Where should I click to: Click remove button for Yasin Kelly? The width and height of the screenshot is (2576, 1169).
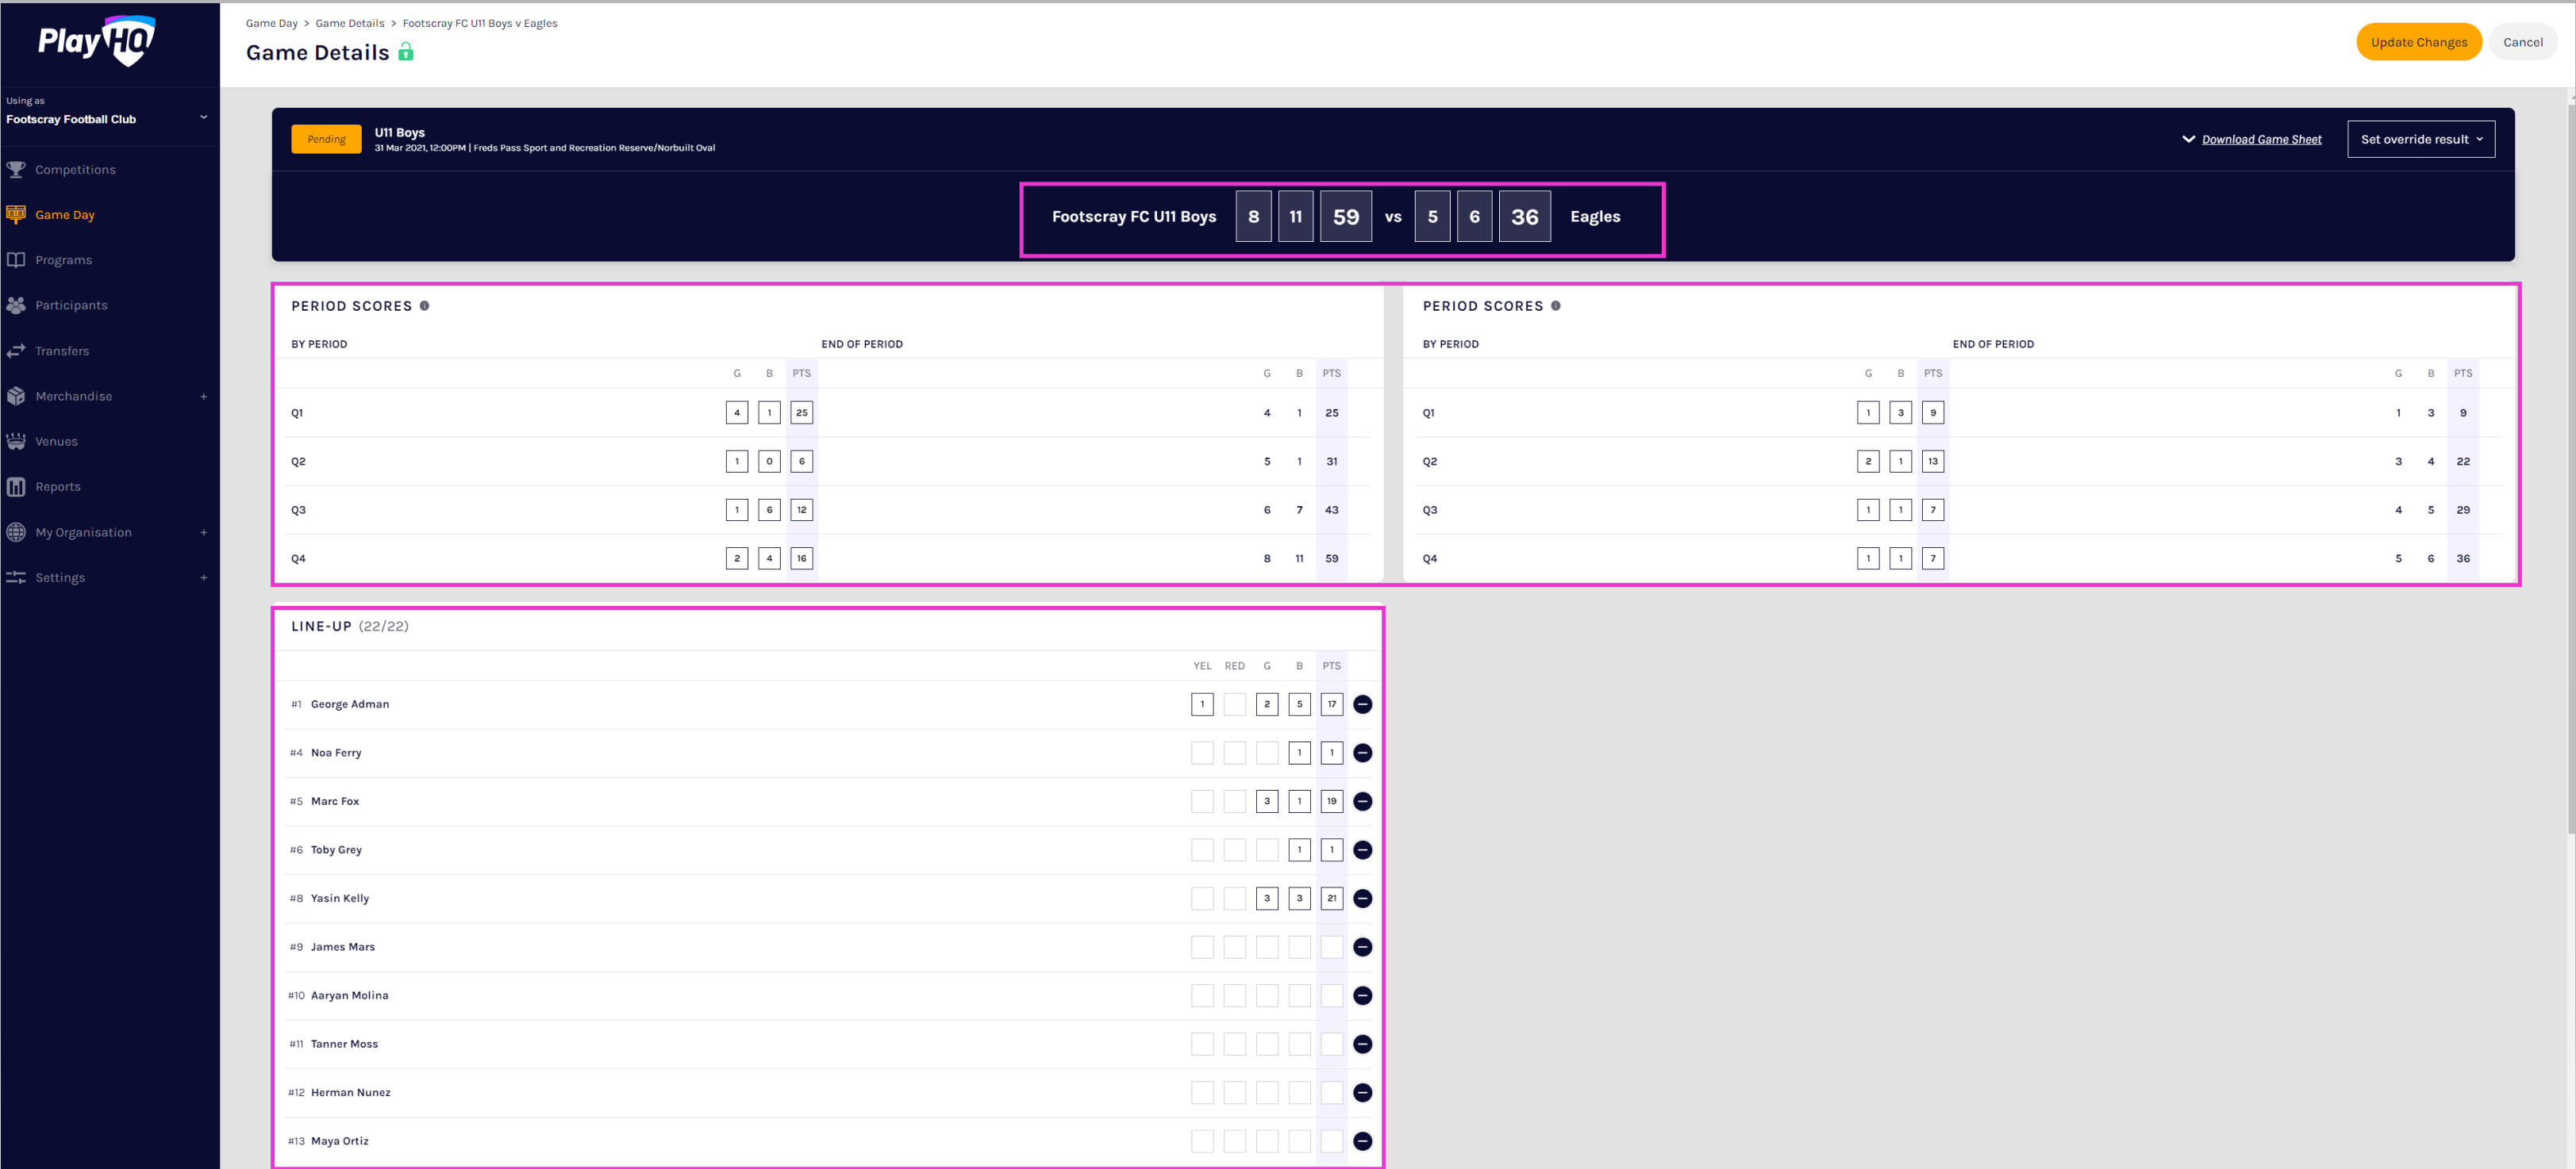tap(1363, 898)
